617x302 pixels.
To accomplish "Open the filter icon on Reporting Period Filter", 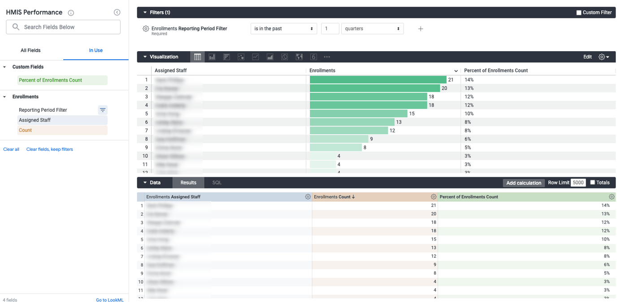I will pyautogui.click(x=103, y=110).
